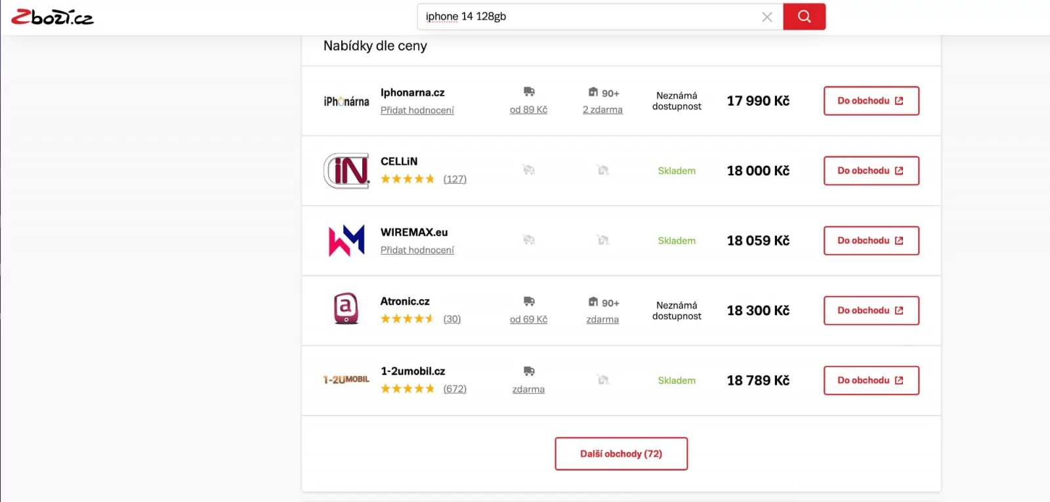Open the WIREMAX.eu shop name link
1050x502 pixels.
[x=414, y=232]
